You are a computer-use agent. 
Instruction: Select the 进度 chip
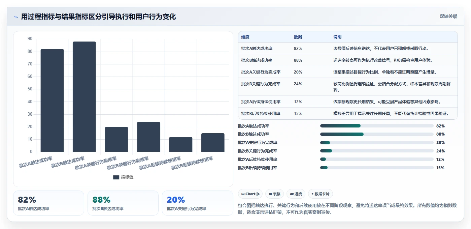pyautogui.click(x=296, y=194)
